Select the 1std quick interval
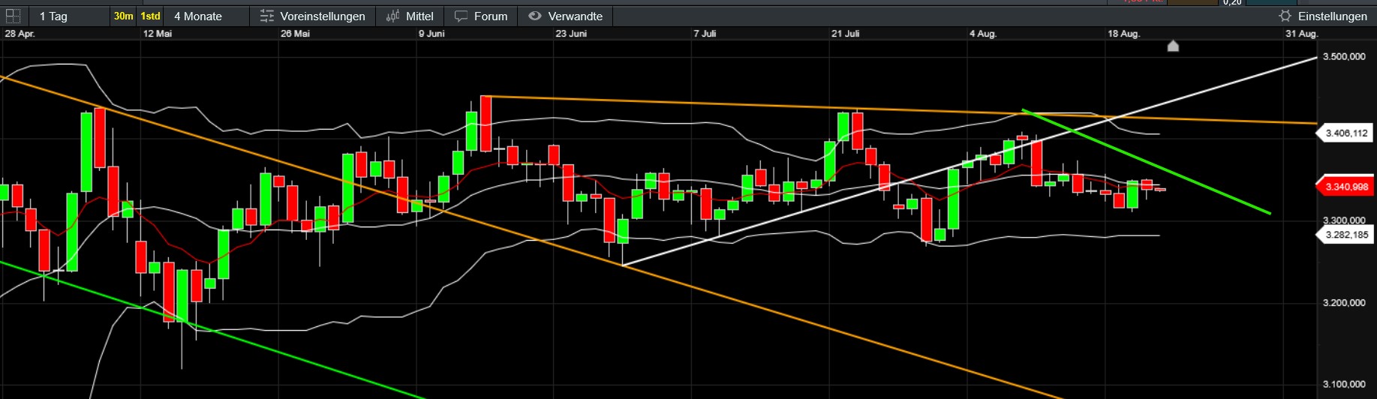Viewport: 1377px width, 399px height. (151, 16)
